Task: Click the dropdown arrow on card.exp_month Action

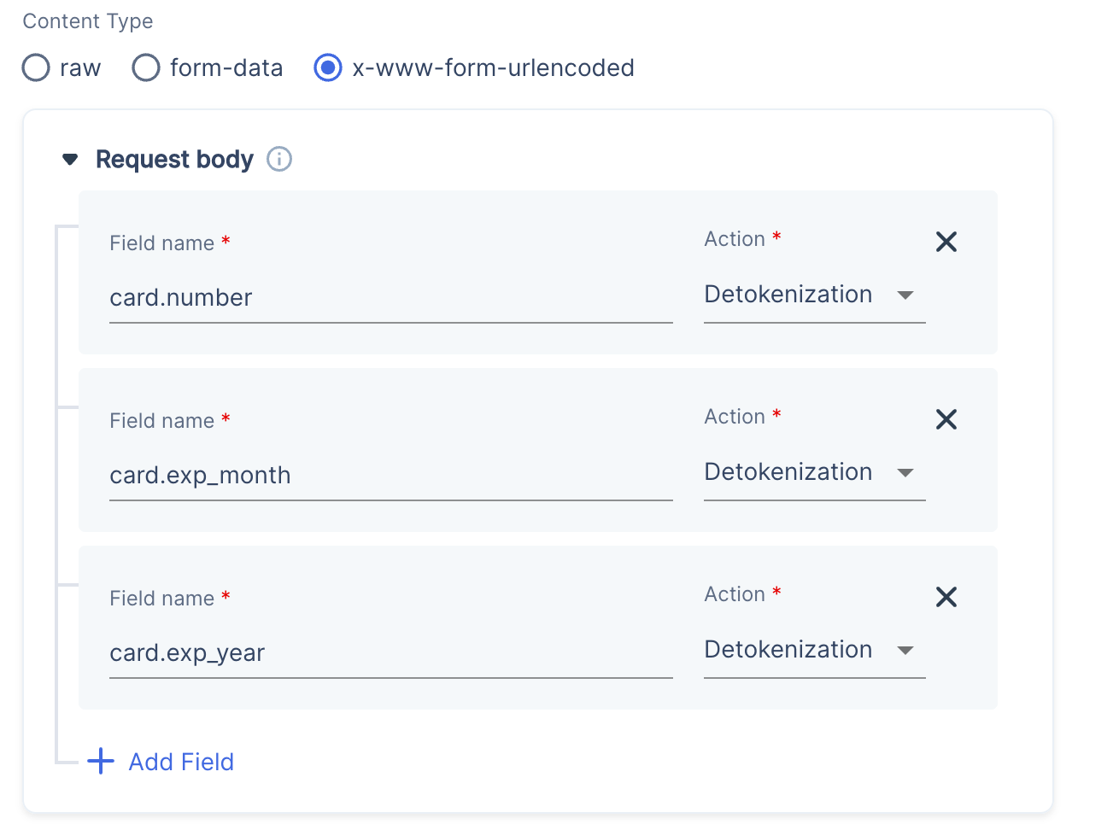Action: click(906, 473)
